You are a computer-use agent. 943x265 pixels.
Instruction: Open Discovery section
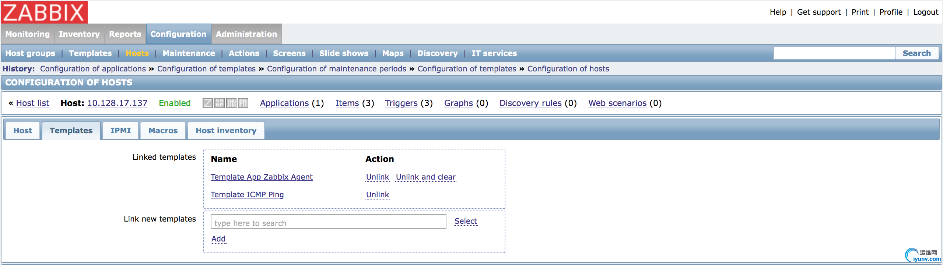[x=438, y=53]
